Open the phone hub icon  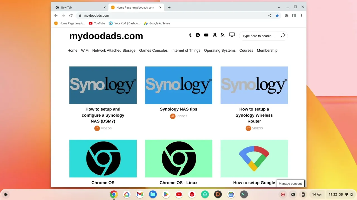click(x=303, y=194)
